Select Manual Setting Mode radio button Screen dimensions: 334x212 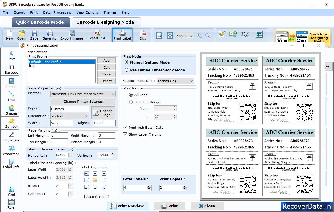127,62
